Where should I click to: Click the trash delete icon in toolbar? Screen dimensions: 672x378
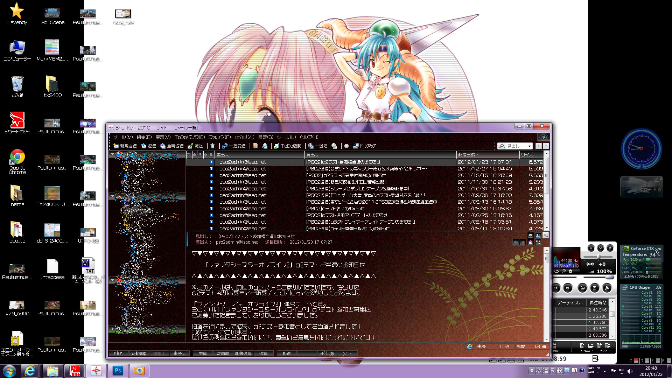click(212, 146)
